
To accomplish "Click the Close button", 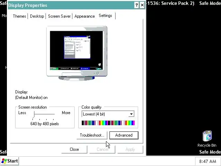I will tap(74, 149).
